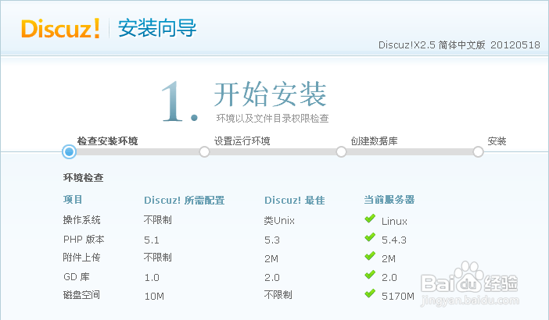Viewport: 549px width, 320px height.
Task: Click the green check beside 5170M
Action: pos(370,293)
